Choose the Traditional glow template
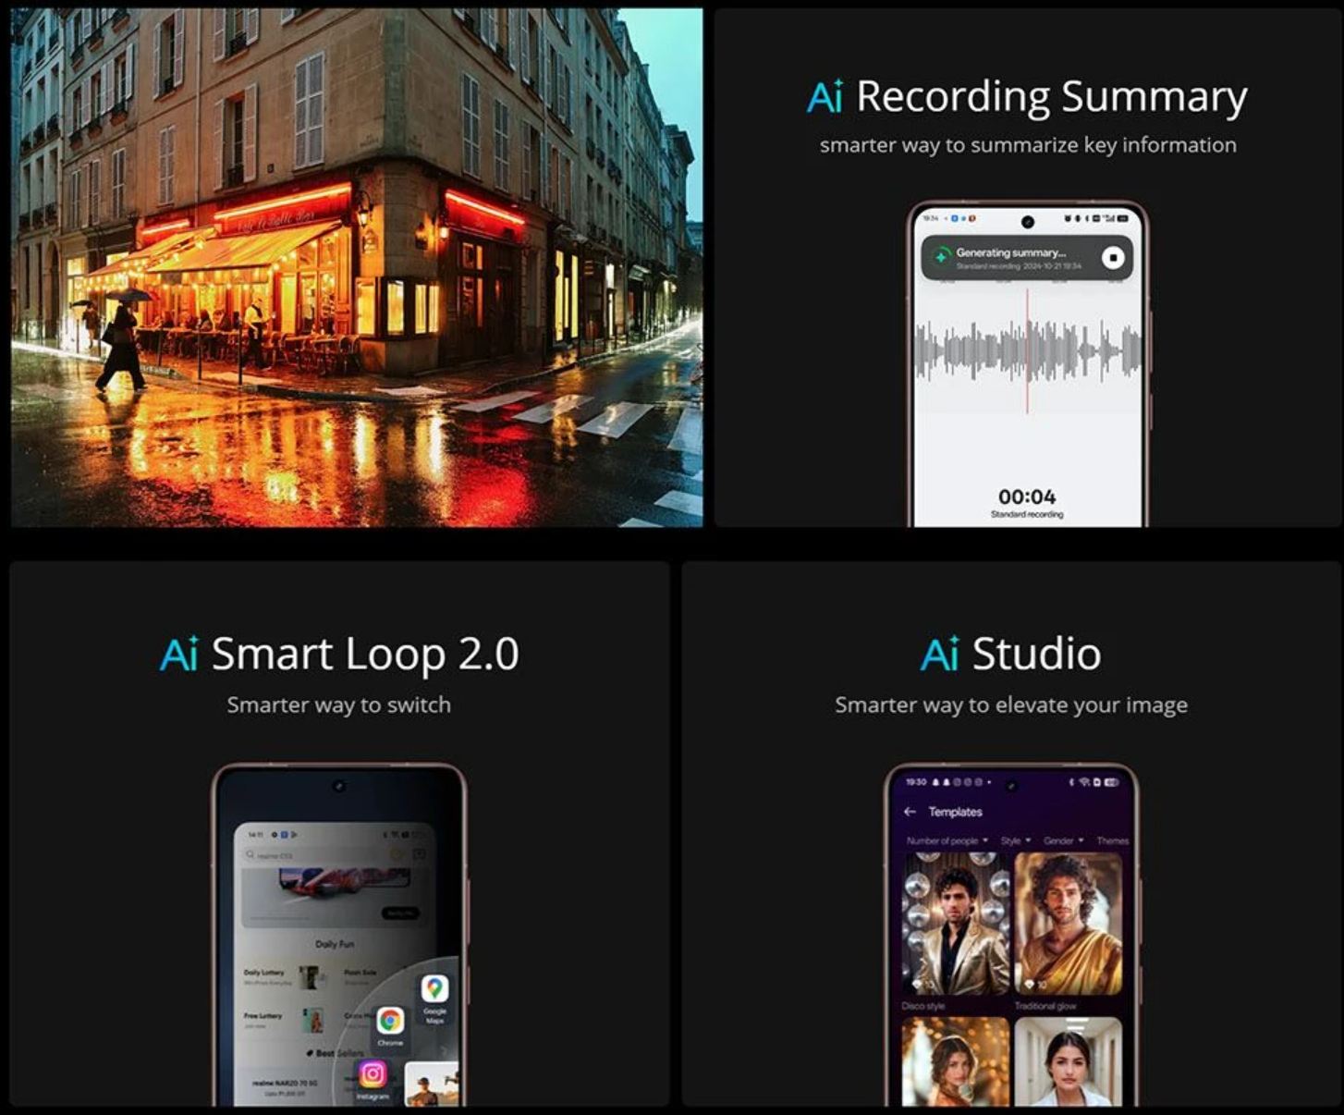Screen dimensions: 1344x1115 [1068, 924]
